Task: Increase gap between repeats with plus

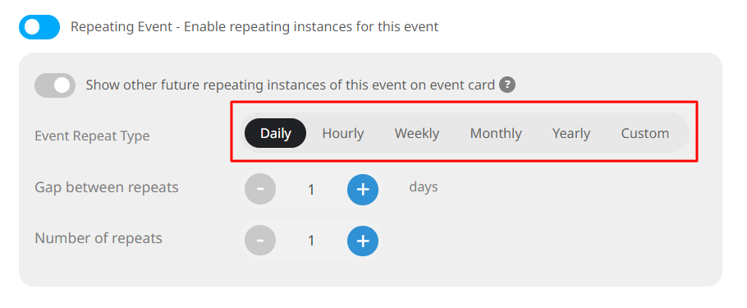Action: pos(363,189)
